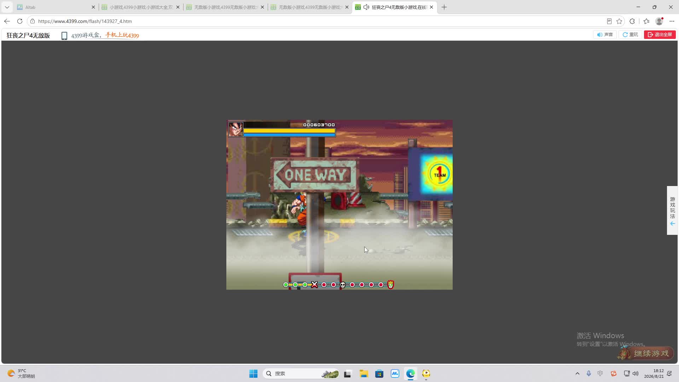Refresh the current page
Image resolution: width=679 pixels, height=382 pixels.
tap(20, 21)
